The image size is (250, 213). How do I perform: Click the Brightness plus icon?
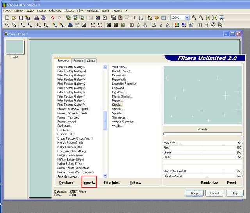14,25
